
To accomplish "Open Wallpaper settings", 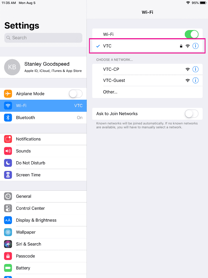I will pyautogui.click(x=43, y=232).
